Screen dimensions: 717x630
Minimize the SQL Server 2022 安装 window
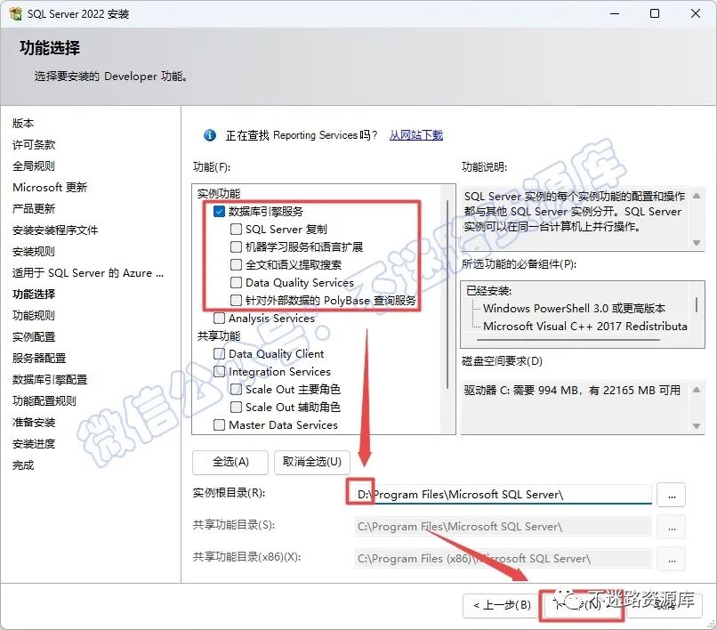coord(615,13)
